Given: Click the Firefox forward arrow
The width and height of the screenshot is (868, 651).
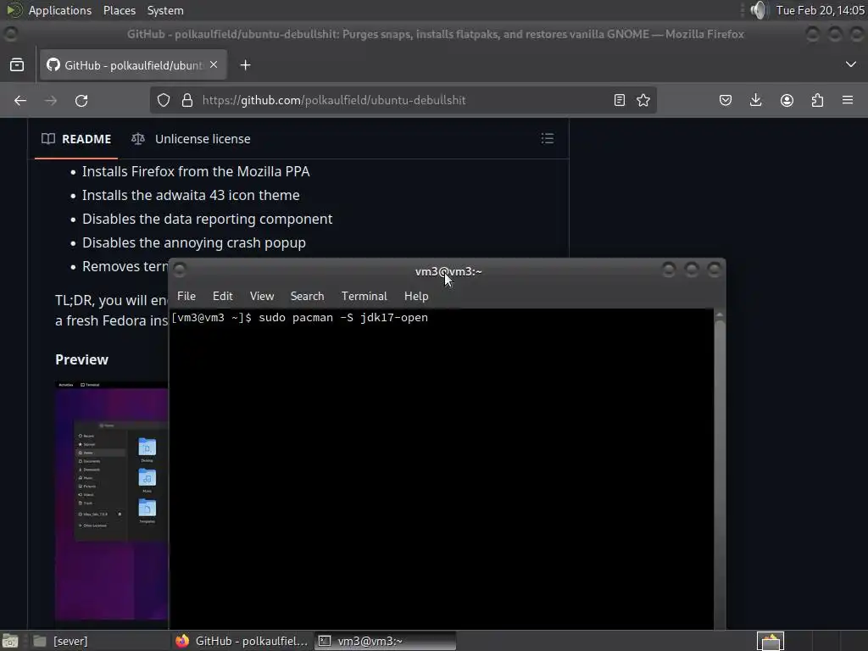Looking at the screenshot, I should [x=51, y=100].
